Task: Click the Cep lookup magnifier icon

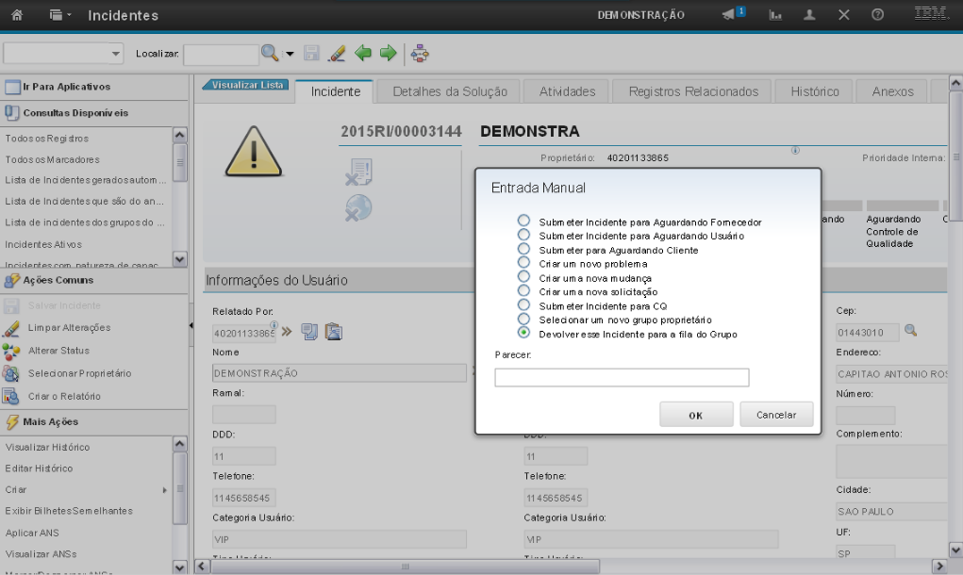Action: (910, 331)
